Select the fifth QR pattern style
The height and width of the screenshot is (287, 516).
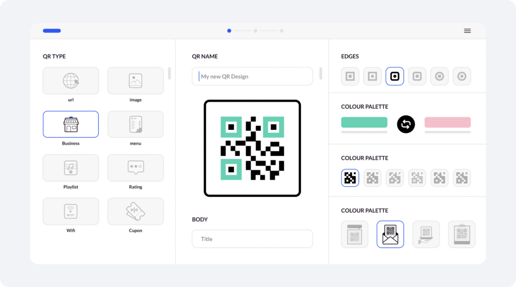[x=439, y=178]
